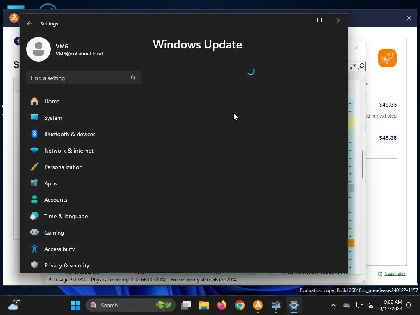Image resolution: width=420 pixels, height=315 pixels.
Task: Click the magnifier icon in Find a setting
Action: click(133, 78)
